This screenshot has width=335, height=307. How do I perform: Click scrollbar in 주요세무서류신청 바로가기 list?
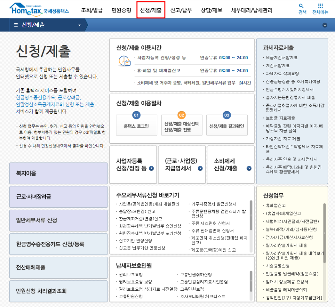(x=251, y=215)
